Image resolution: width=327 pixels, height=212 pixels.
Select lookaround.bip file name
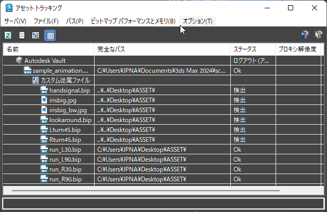click(71, 120)
